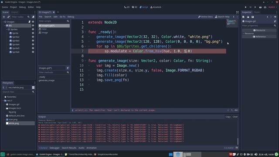Hide the Sprite5 node
Screen dimensions: 279x157
pos(33,48)
